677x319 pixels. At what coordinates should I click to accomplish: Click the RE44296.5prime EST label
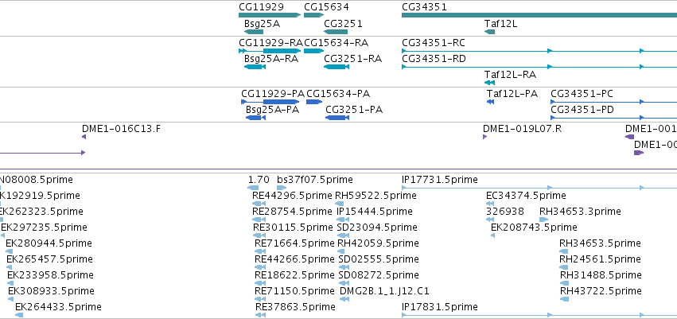click(292, 196)
